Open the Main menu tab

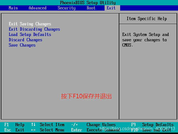(x=13, y=8)
